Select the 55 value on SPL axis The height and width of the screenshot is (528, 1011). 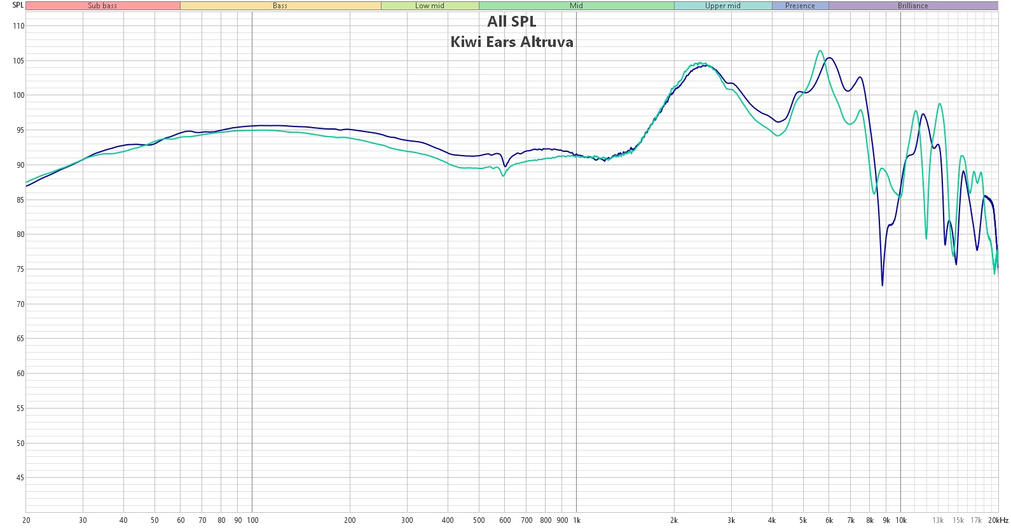(20, 409)
